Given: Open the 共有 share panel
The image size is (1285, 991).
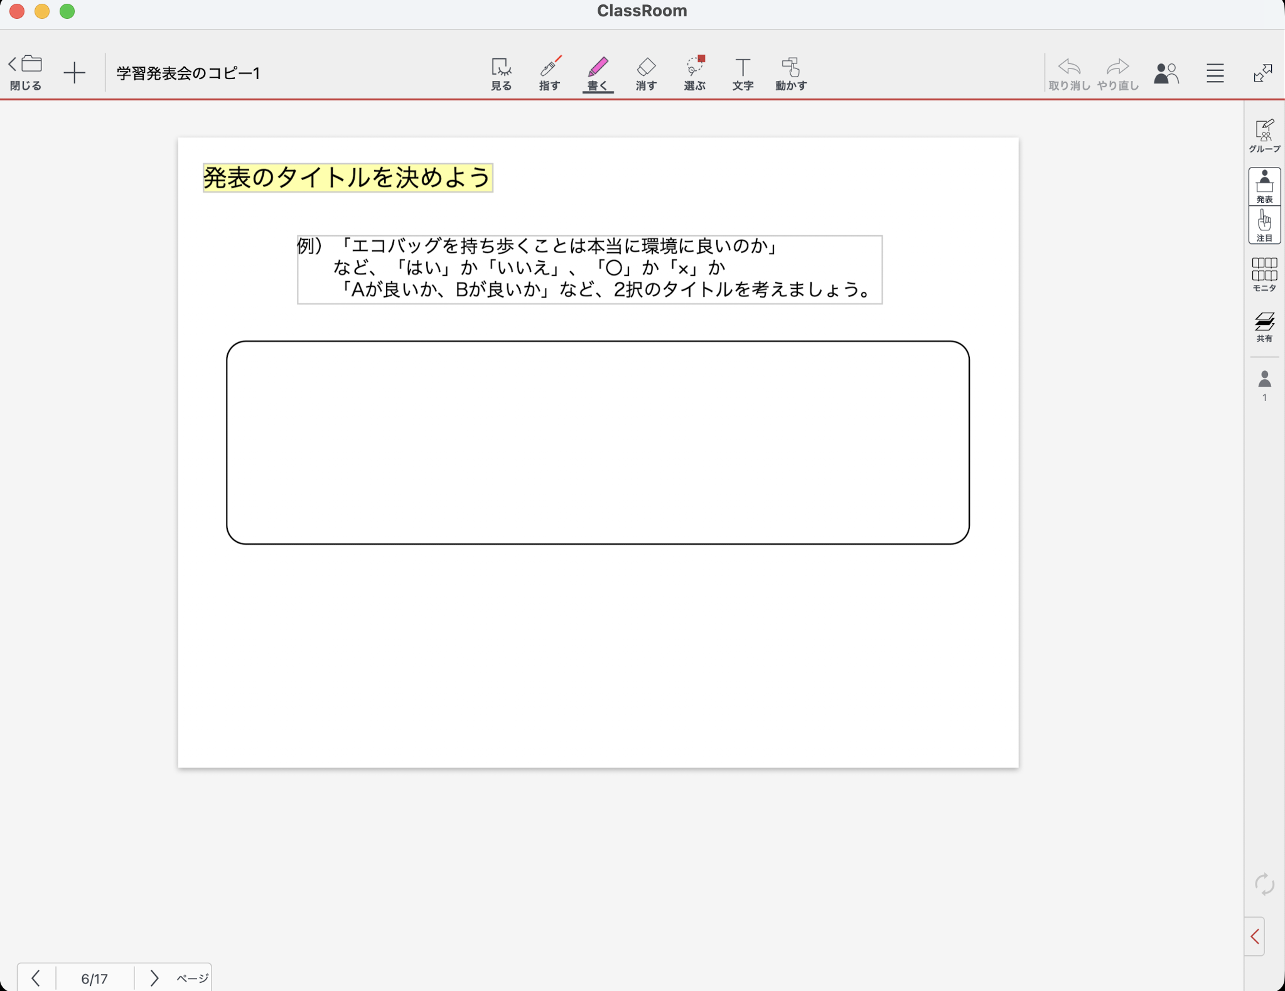Looking at the screenshot, I should coord(1264,326).
